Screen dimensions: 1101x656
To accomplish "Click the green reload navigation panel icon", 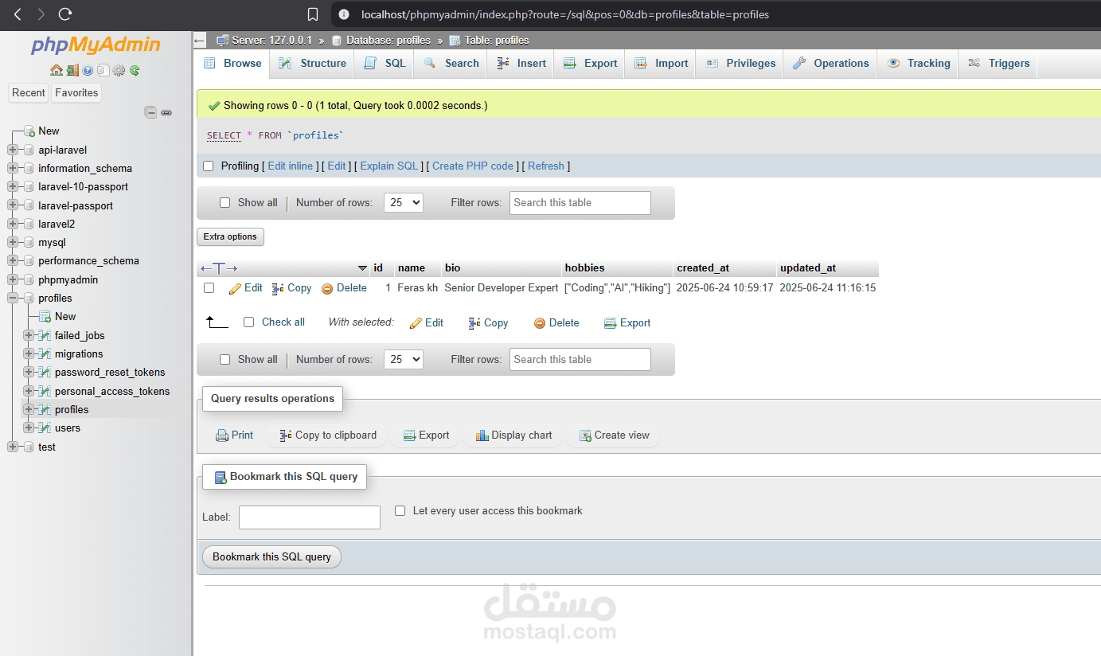I will coord(135,70).
